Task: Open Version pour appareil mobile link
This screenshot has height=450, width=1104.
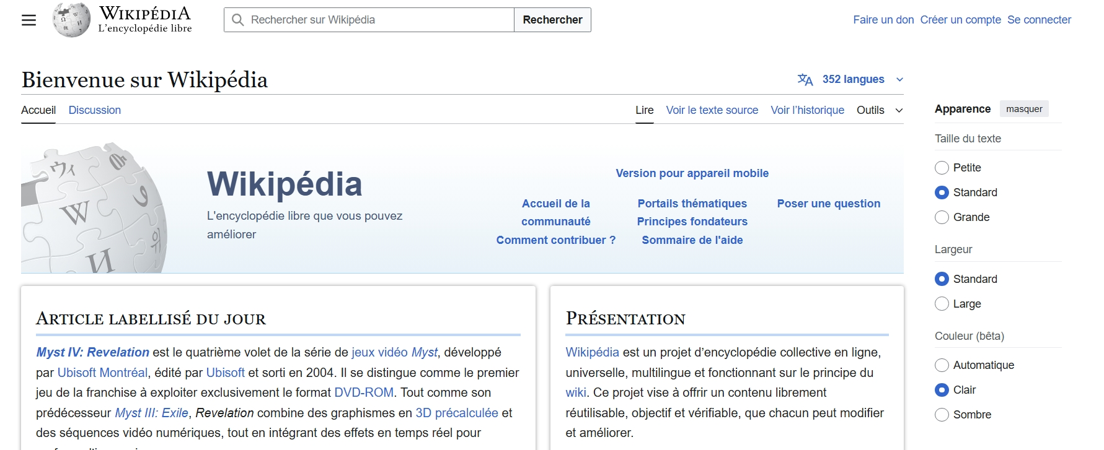Action: (x=692, y=173)
